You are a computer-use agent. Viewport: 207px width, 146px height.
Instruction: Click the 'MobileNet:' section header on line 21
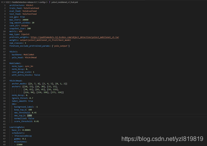click(15, 63)
